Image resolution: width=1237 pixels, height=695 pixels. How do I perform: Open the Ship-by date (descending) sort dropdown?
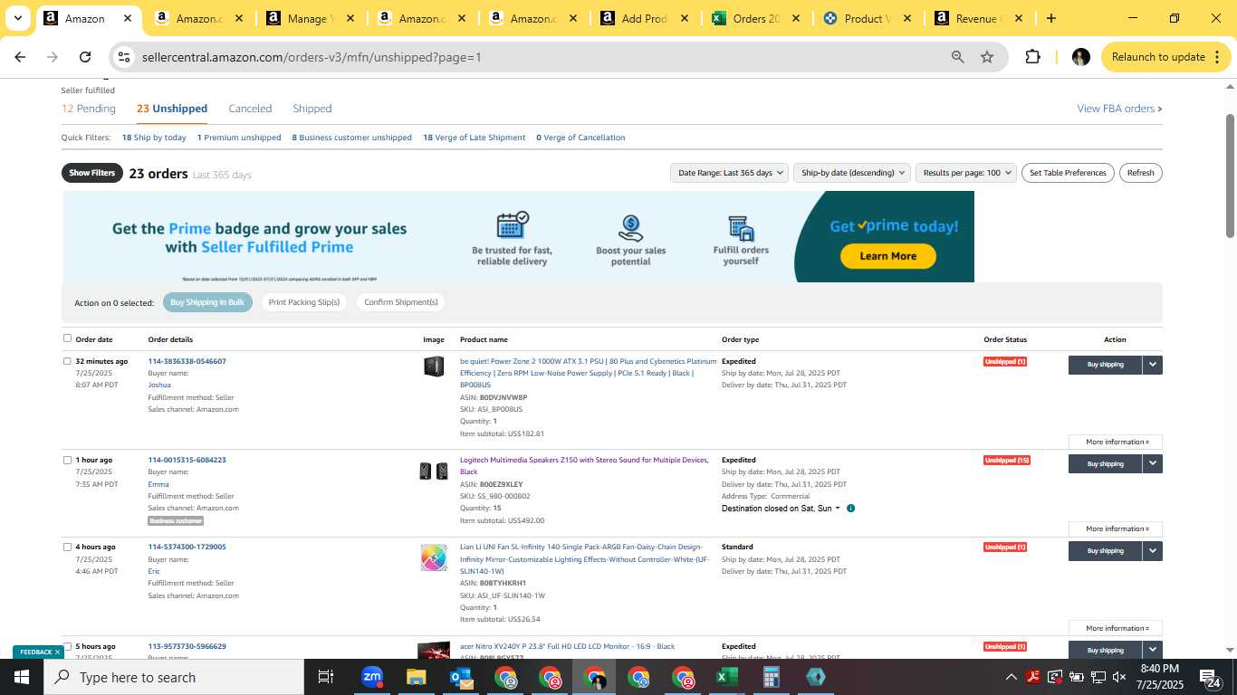pos(852,173)
